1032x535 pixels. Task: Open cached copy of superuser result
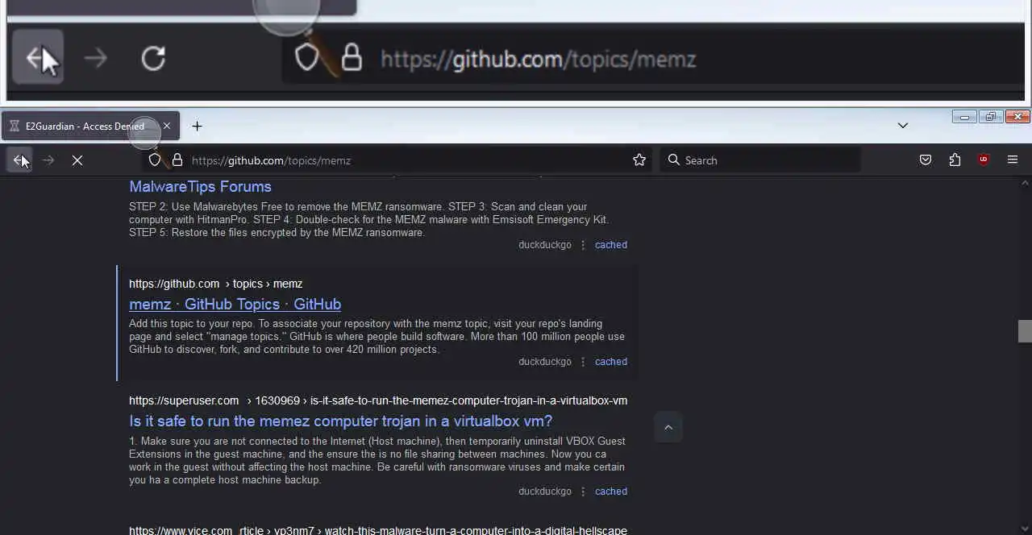coord(610,491)
